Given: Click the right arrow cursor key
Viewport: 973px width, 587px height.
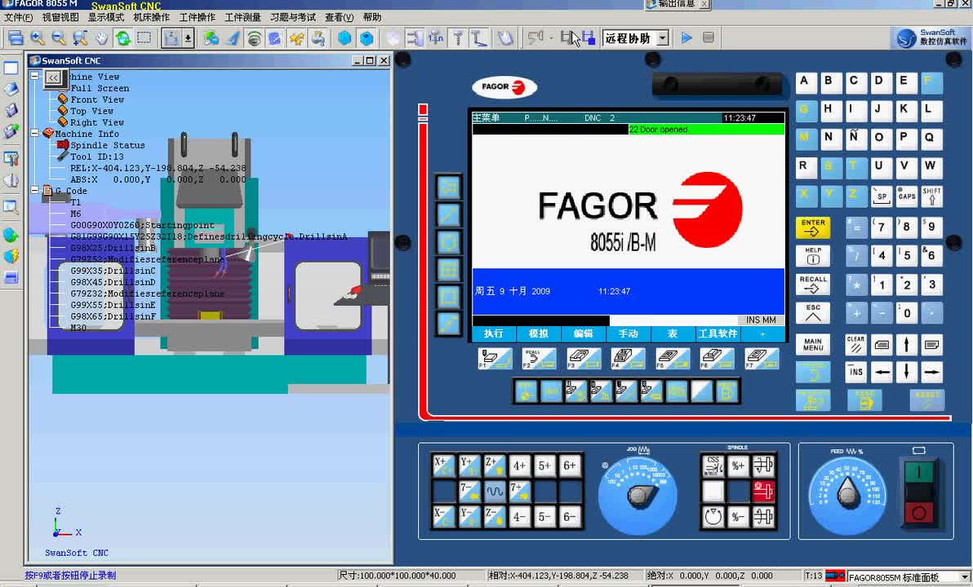Looking at the screenshot, I should 931,372.
